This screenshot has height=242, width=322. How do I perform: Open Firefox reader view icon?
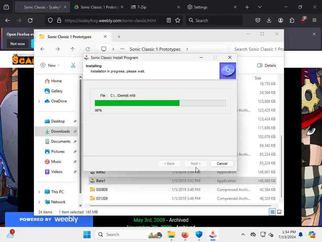pos(169,20)
